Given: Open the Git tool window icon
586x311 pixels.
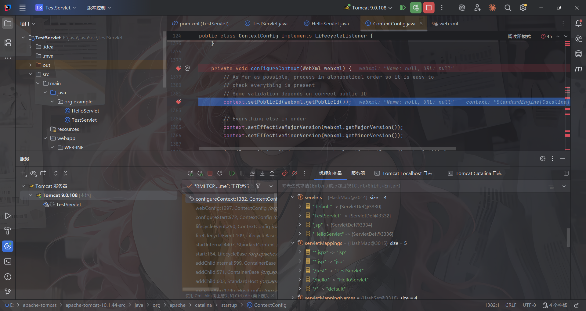Looking at the screenshot, I should [8, 292].
